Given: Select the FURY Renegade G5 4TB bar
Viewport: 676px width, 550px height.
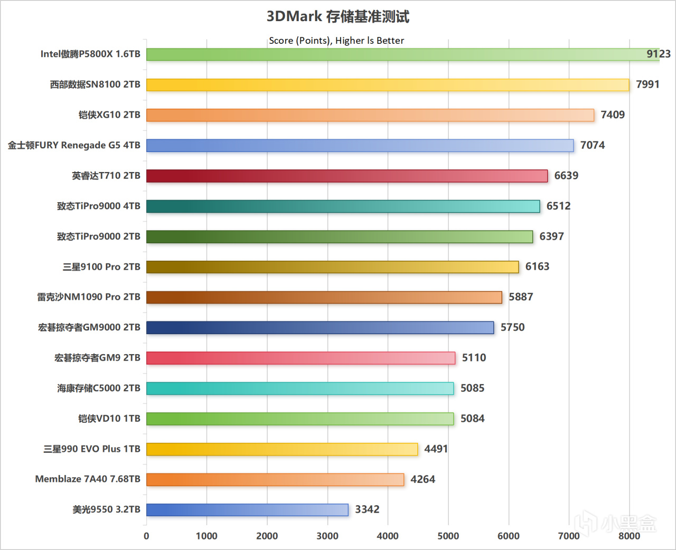Looking at the screenshot, I should 360,146.
